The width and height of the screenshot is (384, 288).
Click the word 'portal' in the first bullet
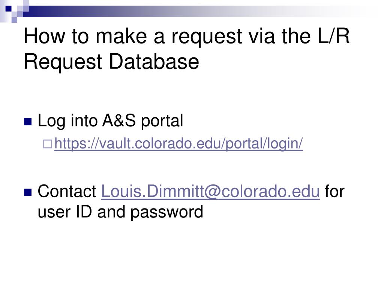click(x=162, y=121)
